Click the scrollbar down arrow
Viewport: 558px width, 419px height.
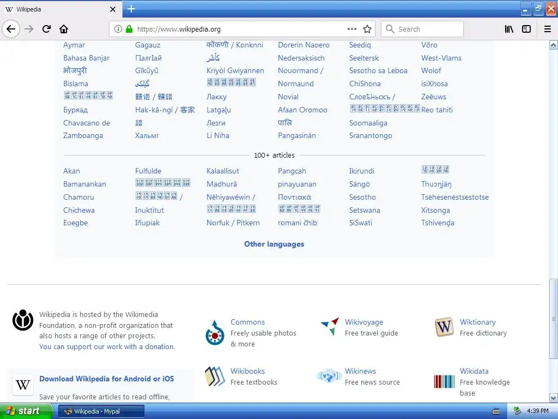click(554, 398)
